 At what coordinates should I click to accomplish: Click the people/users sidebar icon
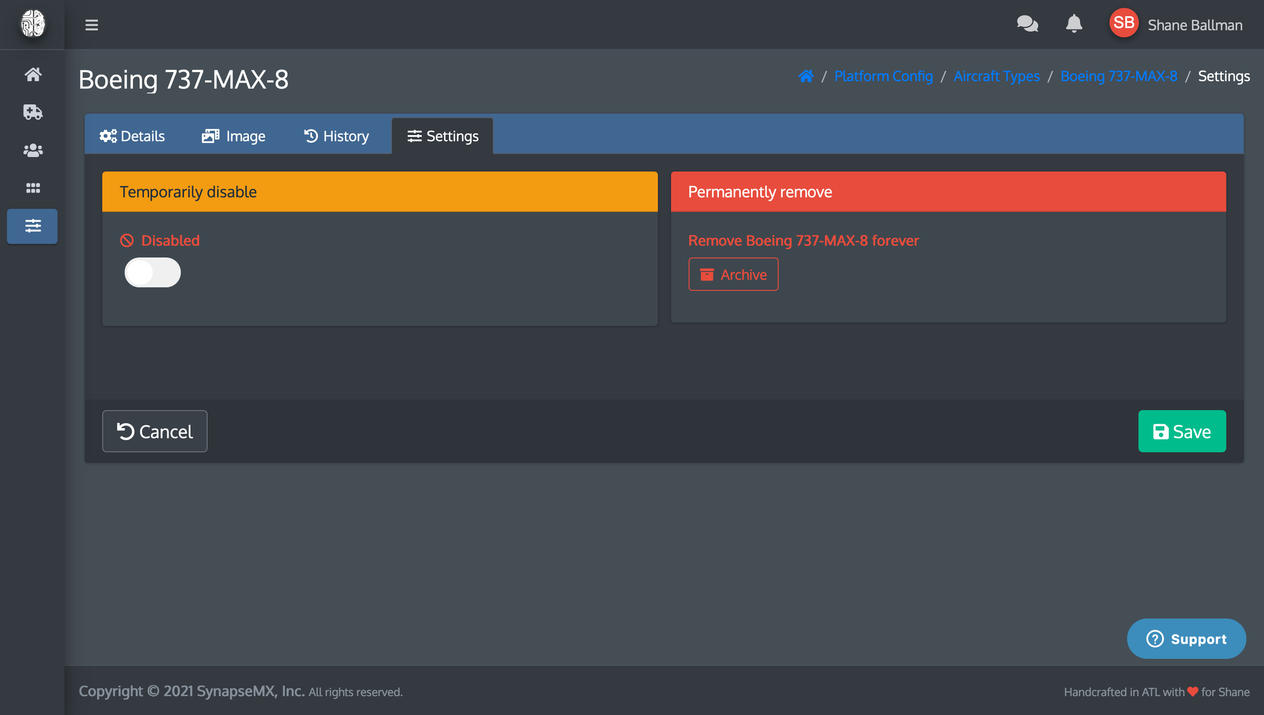tap(32, 150)
